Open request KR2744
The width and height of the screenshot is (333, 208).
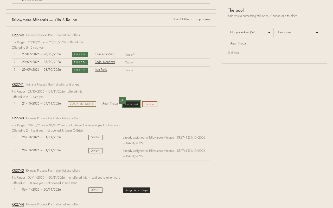point(18,204)
